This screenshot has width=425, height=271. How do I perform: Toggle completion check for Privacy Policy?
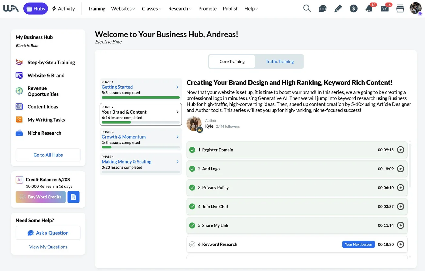point(192,187)
